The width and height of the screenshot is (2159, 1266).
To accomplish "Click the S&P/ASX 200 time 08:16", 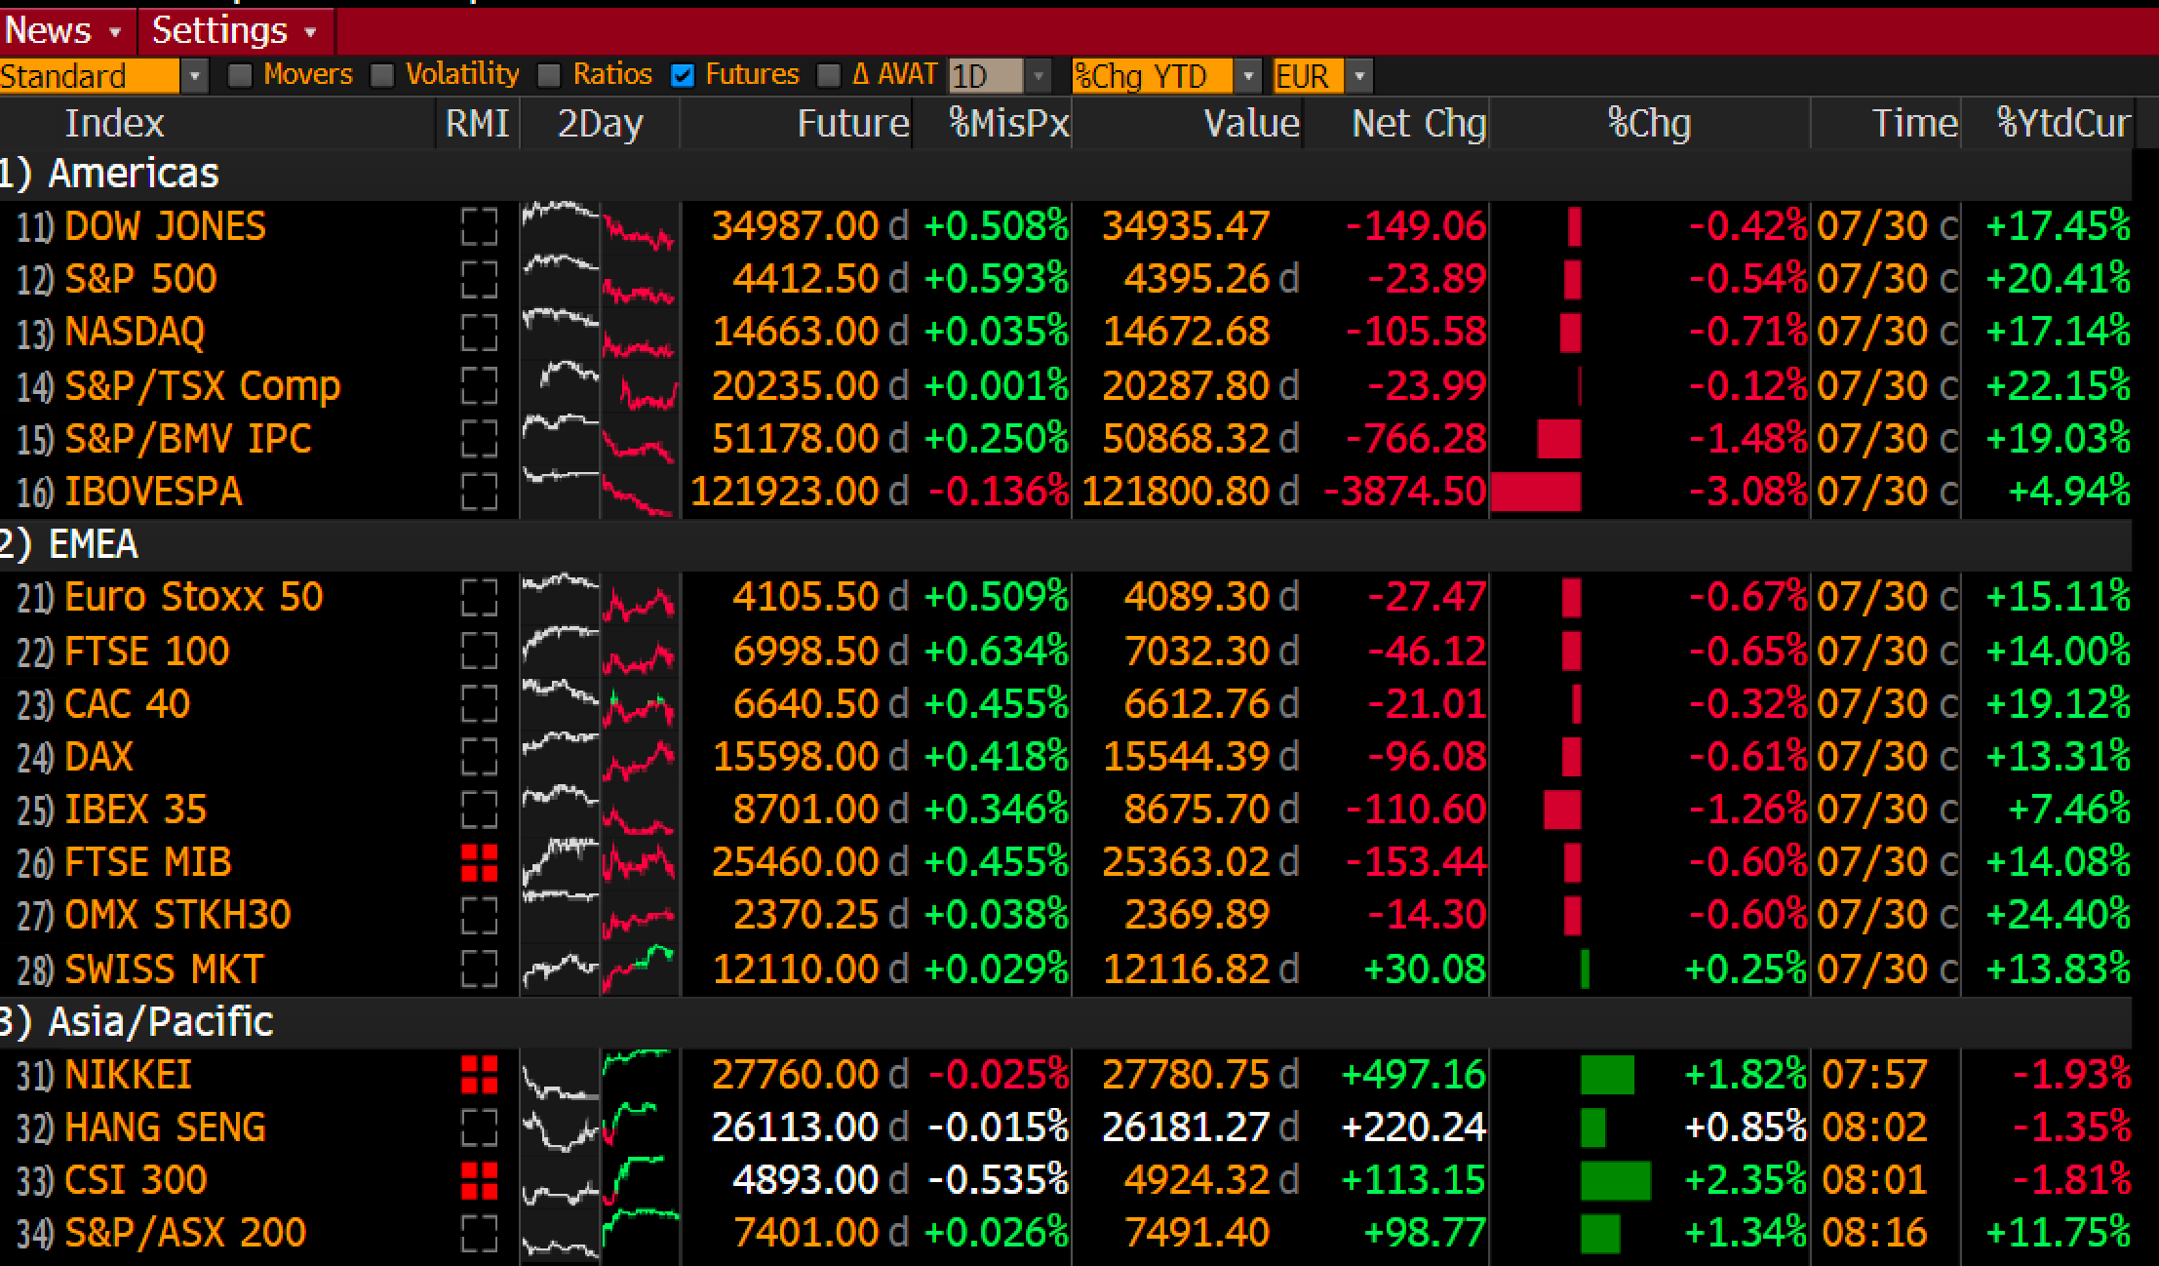I will click(x=1874, y=1233).
